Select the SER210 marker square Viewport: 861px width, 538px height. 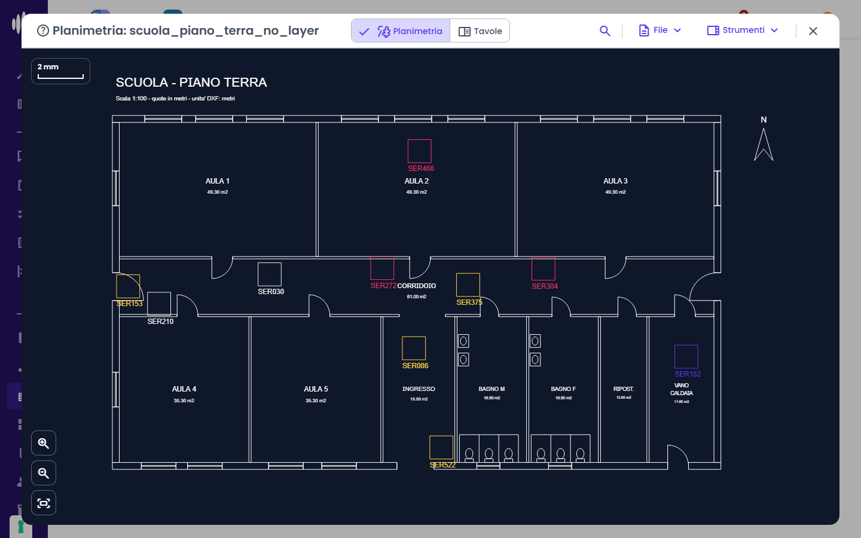[x=159, y=304]
